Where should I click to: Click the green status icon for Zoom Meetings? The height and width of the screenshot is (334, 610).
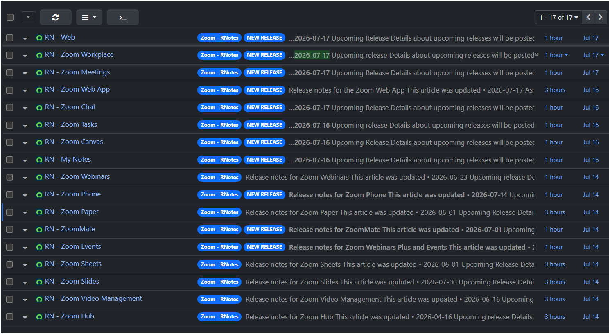click(x=39, y=73)
